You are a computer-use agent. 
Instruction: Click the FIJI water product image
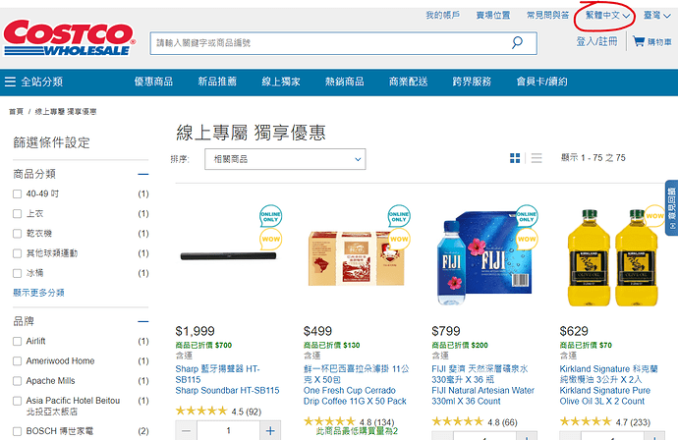click(x=483, y=257)
